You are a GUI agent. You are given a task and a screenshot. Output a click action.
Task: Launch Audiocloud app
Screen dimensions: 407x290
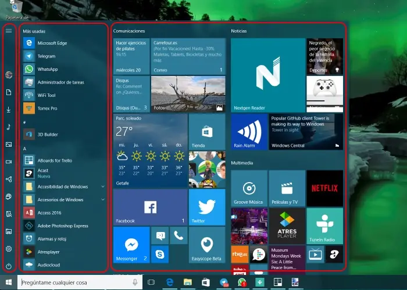[65, 265]
